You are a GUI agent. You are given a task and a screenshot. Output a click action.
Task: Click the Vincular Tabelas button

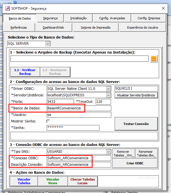(24, 181)
